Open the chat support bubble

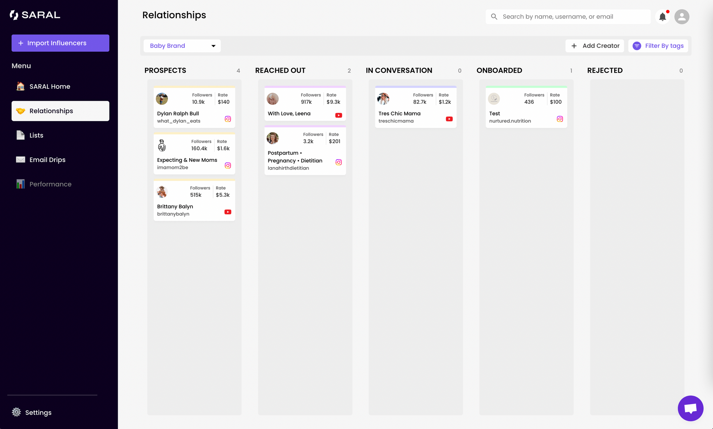pos(691,408)
